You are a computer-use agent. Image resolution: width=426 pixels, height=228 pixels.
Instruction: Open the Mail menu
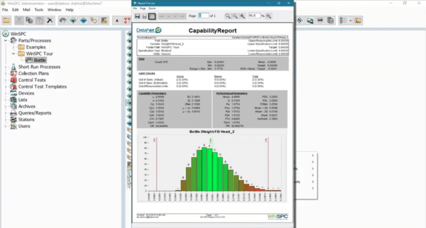click(27, 9)
